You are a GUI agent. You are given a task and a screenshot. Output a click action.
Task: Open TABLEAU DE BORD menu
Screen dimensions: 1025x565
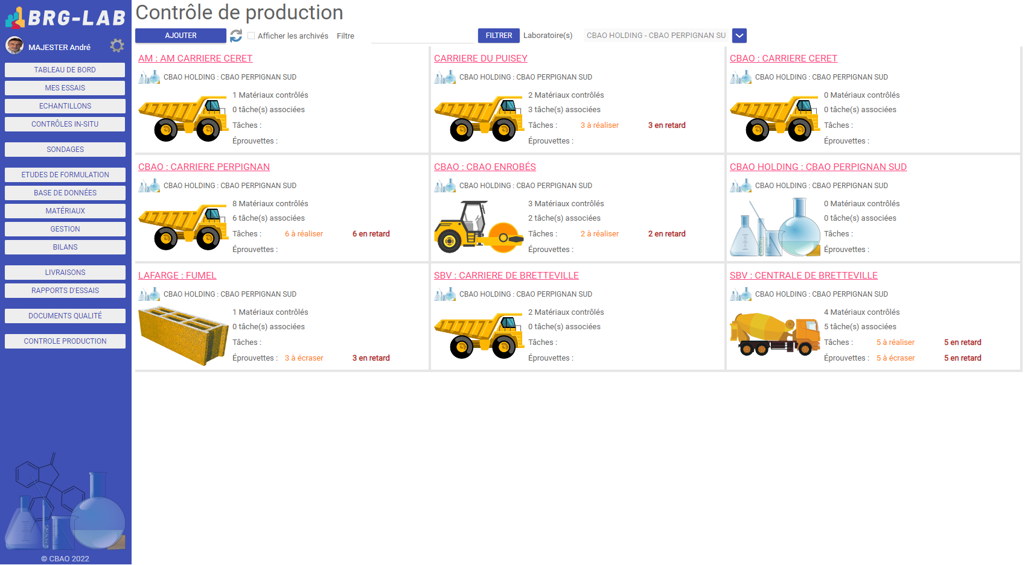click(x=65, y=70)
